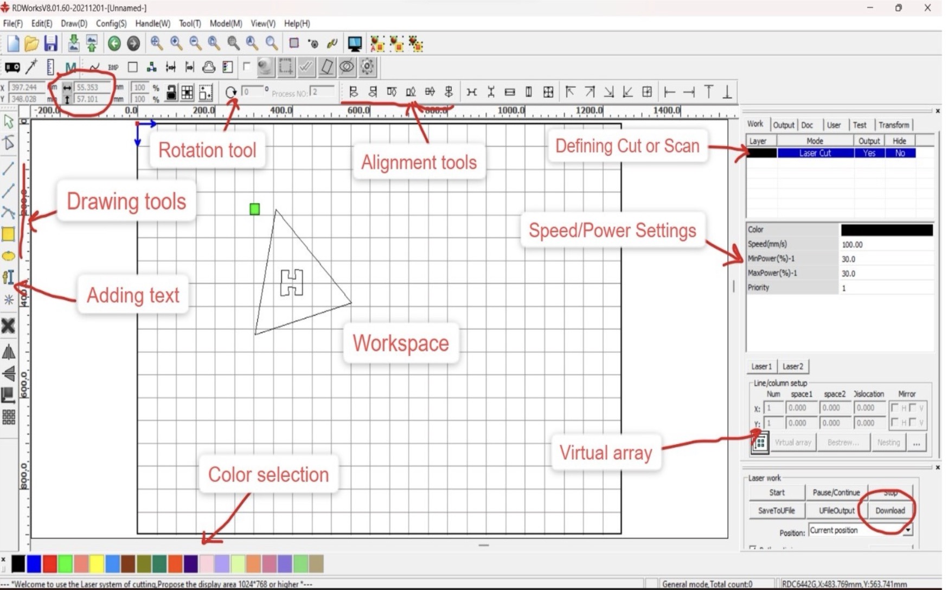This screenshot has height=590, width=948.
Task: Click the array grid tool in left toolbar
Action: point(8,417)
